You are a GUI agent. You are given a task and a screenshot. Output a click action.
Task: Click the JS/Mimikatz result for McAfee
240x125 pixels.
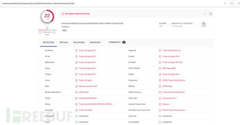click(x=167, y=86)
